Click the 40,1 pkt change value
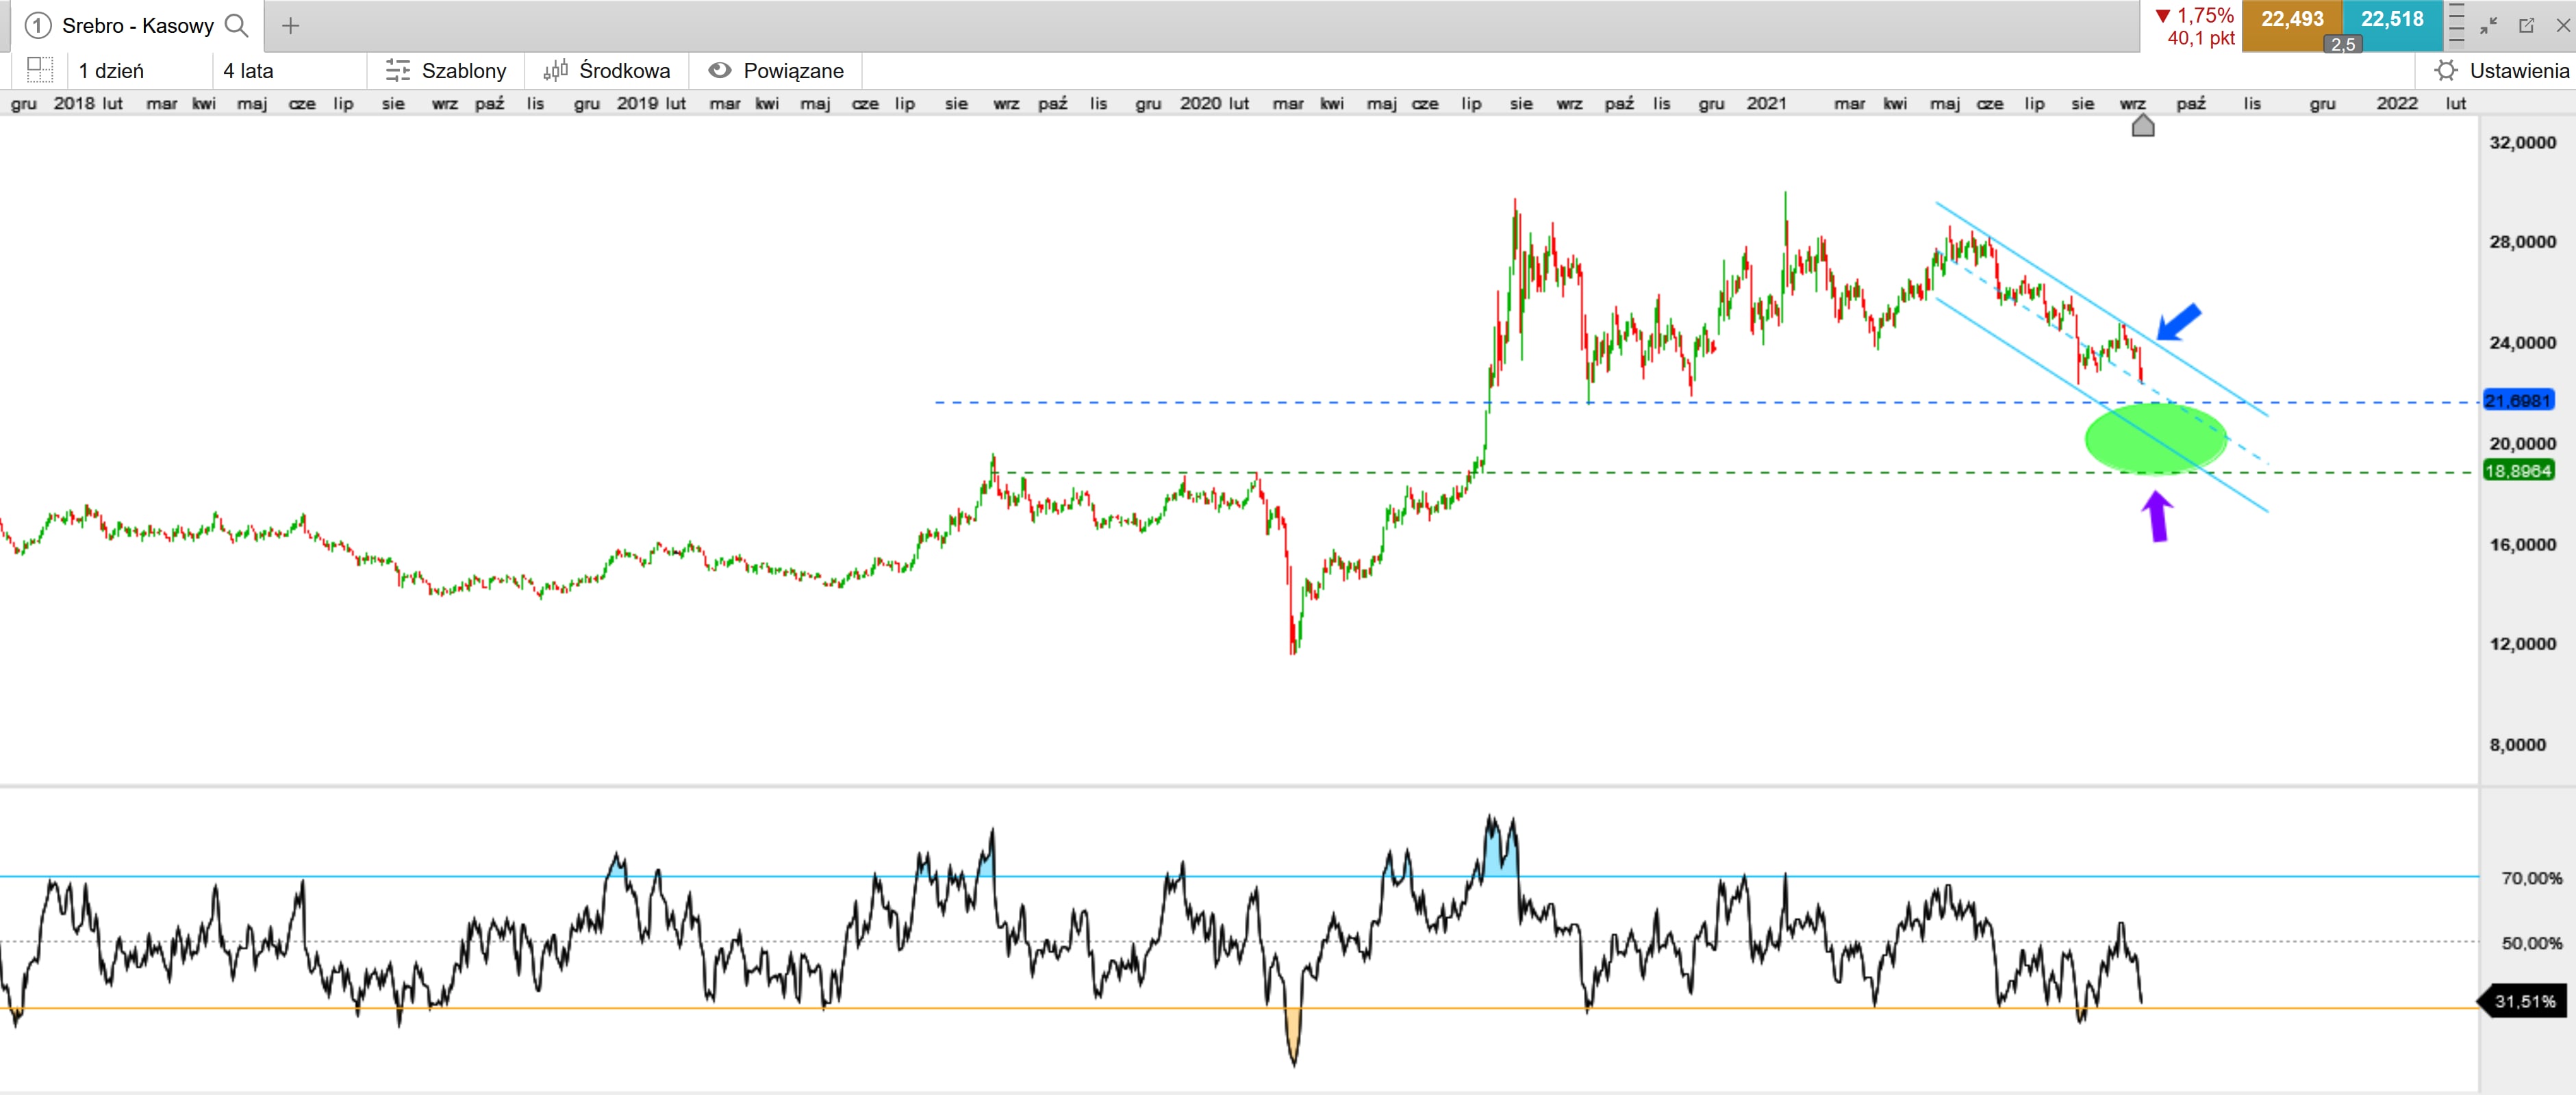Screen dimensions: 2576x1095 tap(2201, 38)
